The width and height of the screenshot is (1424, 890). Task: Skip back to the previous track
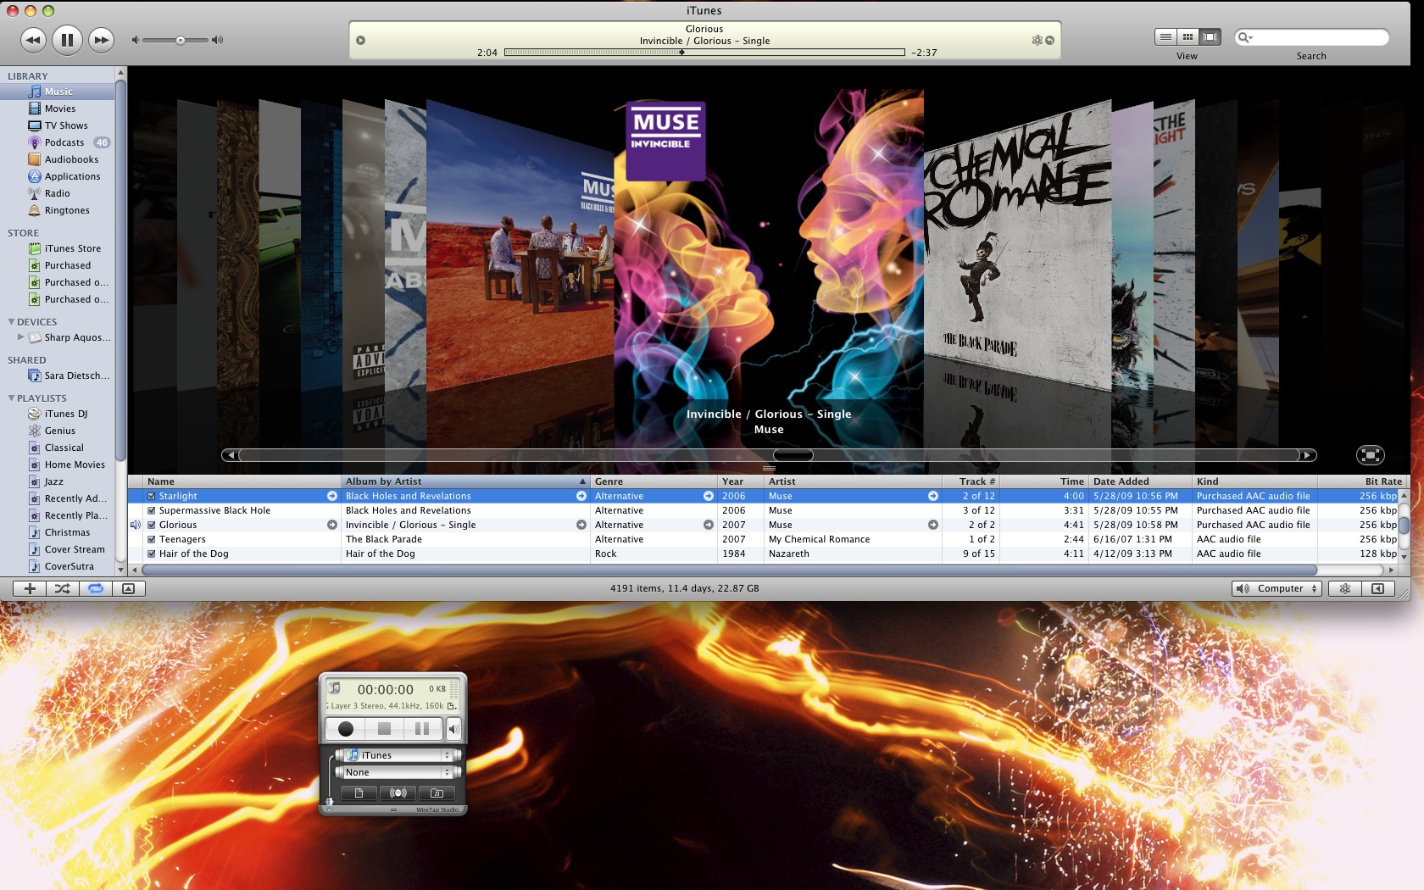point(33,40)
